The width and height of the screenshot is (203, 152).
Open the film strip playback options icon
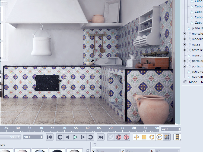177,137
